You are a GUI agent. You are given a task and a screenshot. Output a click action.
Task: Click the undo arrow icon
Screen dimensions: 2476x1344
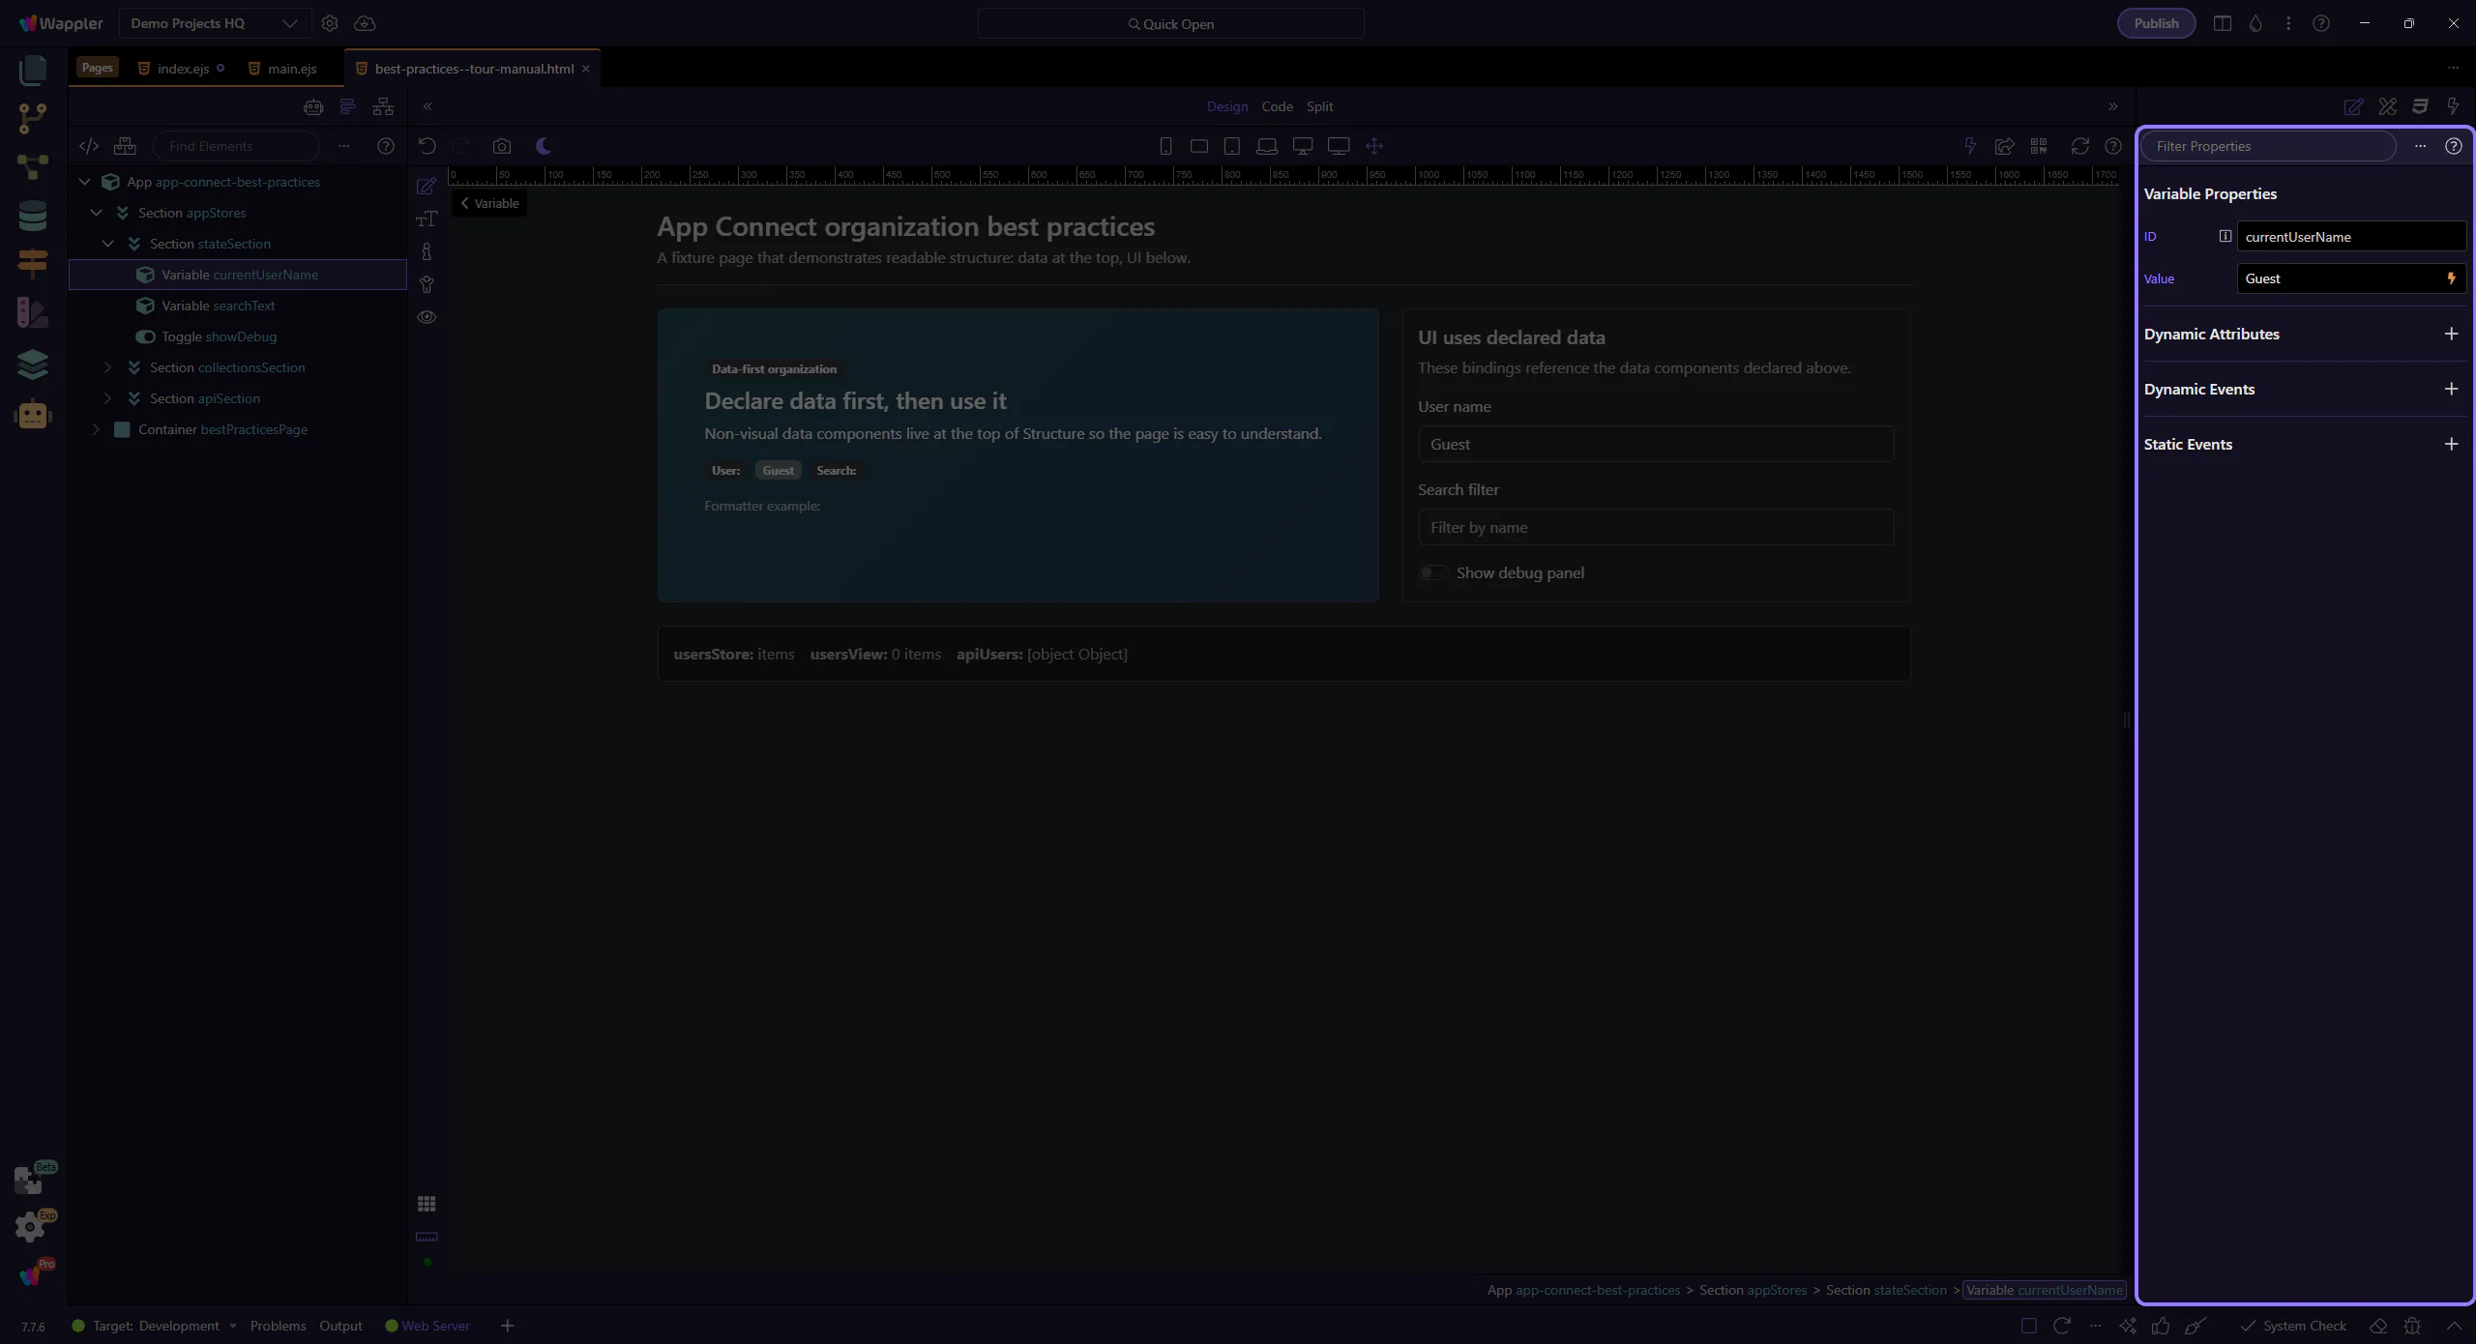pyautogui.click(x=427, y=146)
